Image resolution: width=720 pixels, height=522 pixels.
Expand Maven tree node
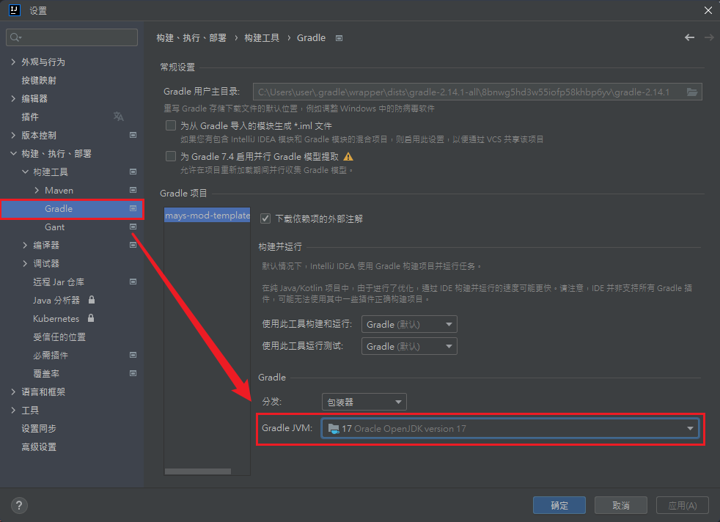click(x=37, y=190)
